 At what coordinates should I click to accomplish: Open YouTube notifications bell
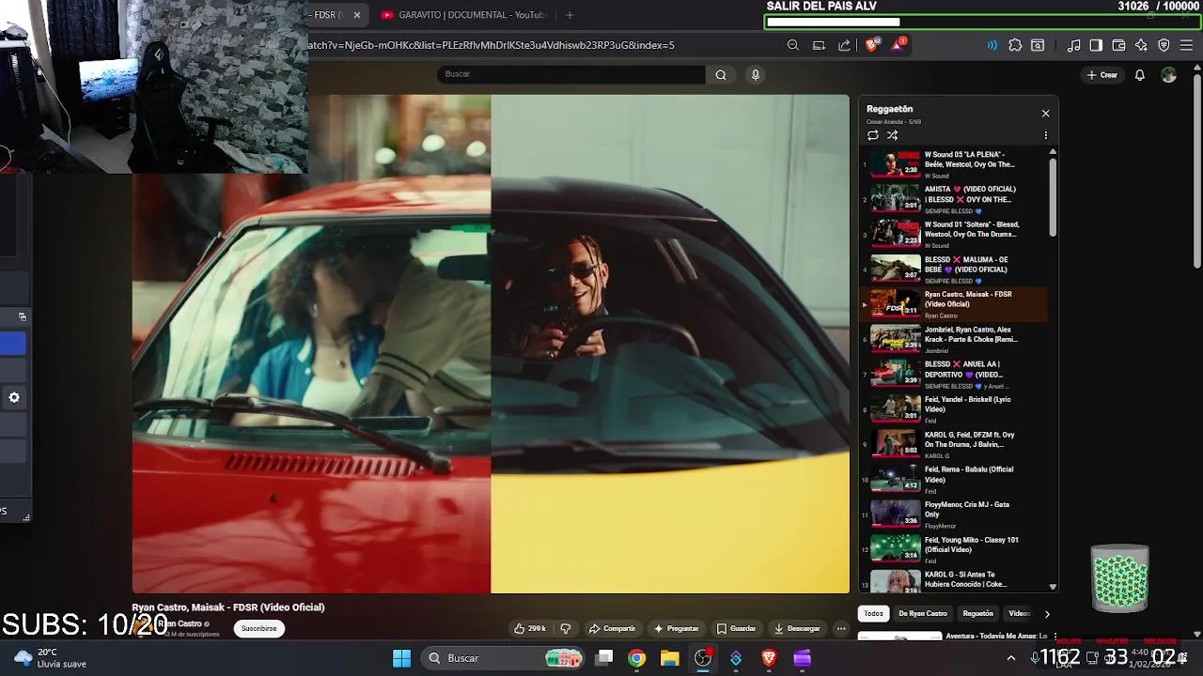point(1139,75)
